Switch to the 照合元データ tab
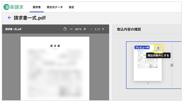This screenshot has width=184, height=104. (x=55, y=7)
